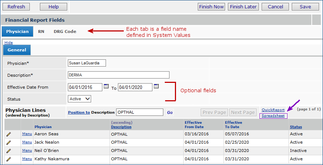Viewport: 323px width, 165px height.
Task: Switch to the RN tab
Action: pos(41,31)
